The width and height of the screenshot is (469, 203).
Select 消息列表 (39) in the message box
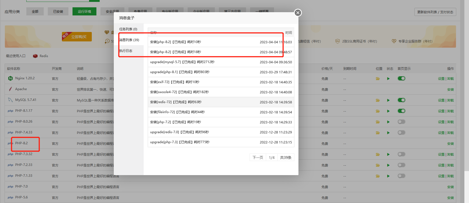tap(129, 40)
